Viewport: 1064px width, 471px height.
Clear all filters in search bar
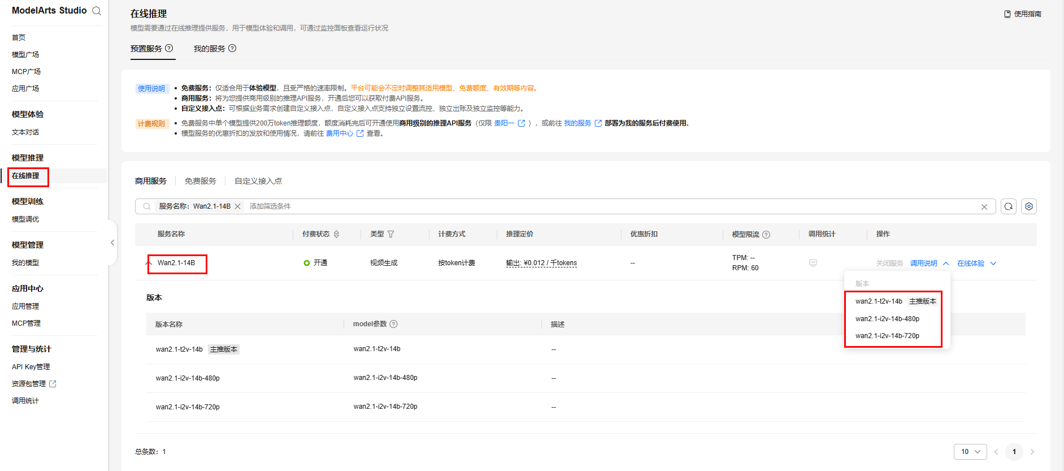[x=984, y=207]
